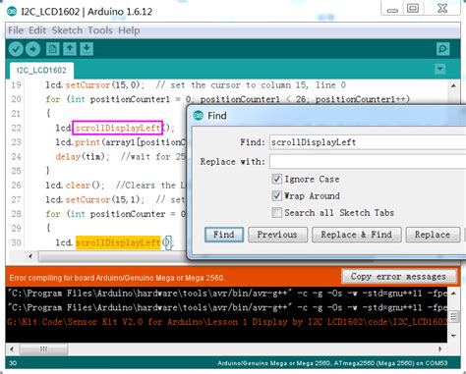
Task: Click Copy error messages button
Action: point(398,277)
